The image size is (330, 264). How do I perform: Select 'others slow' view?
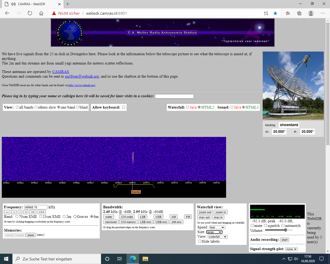(x=36, y=107)
